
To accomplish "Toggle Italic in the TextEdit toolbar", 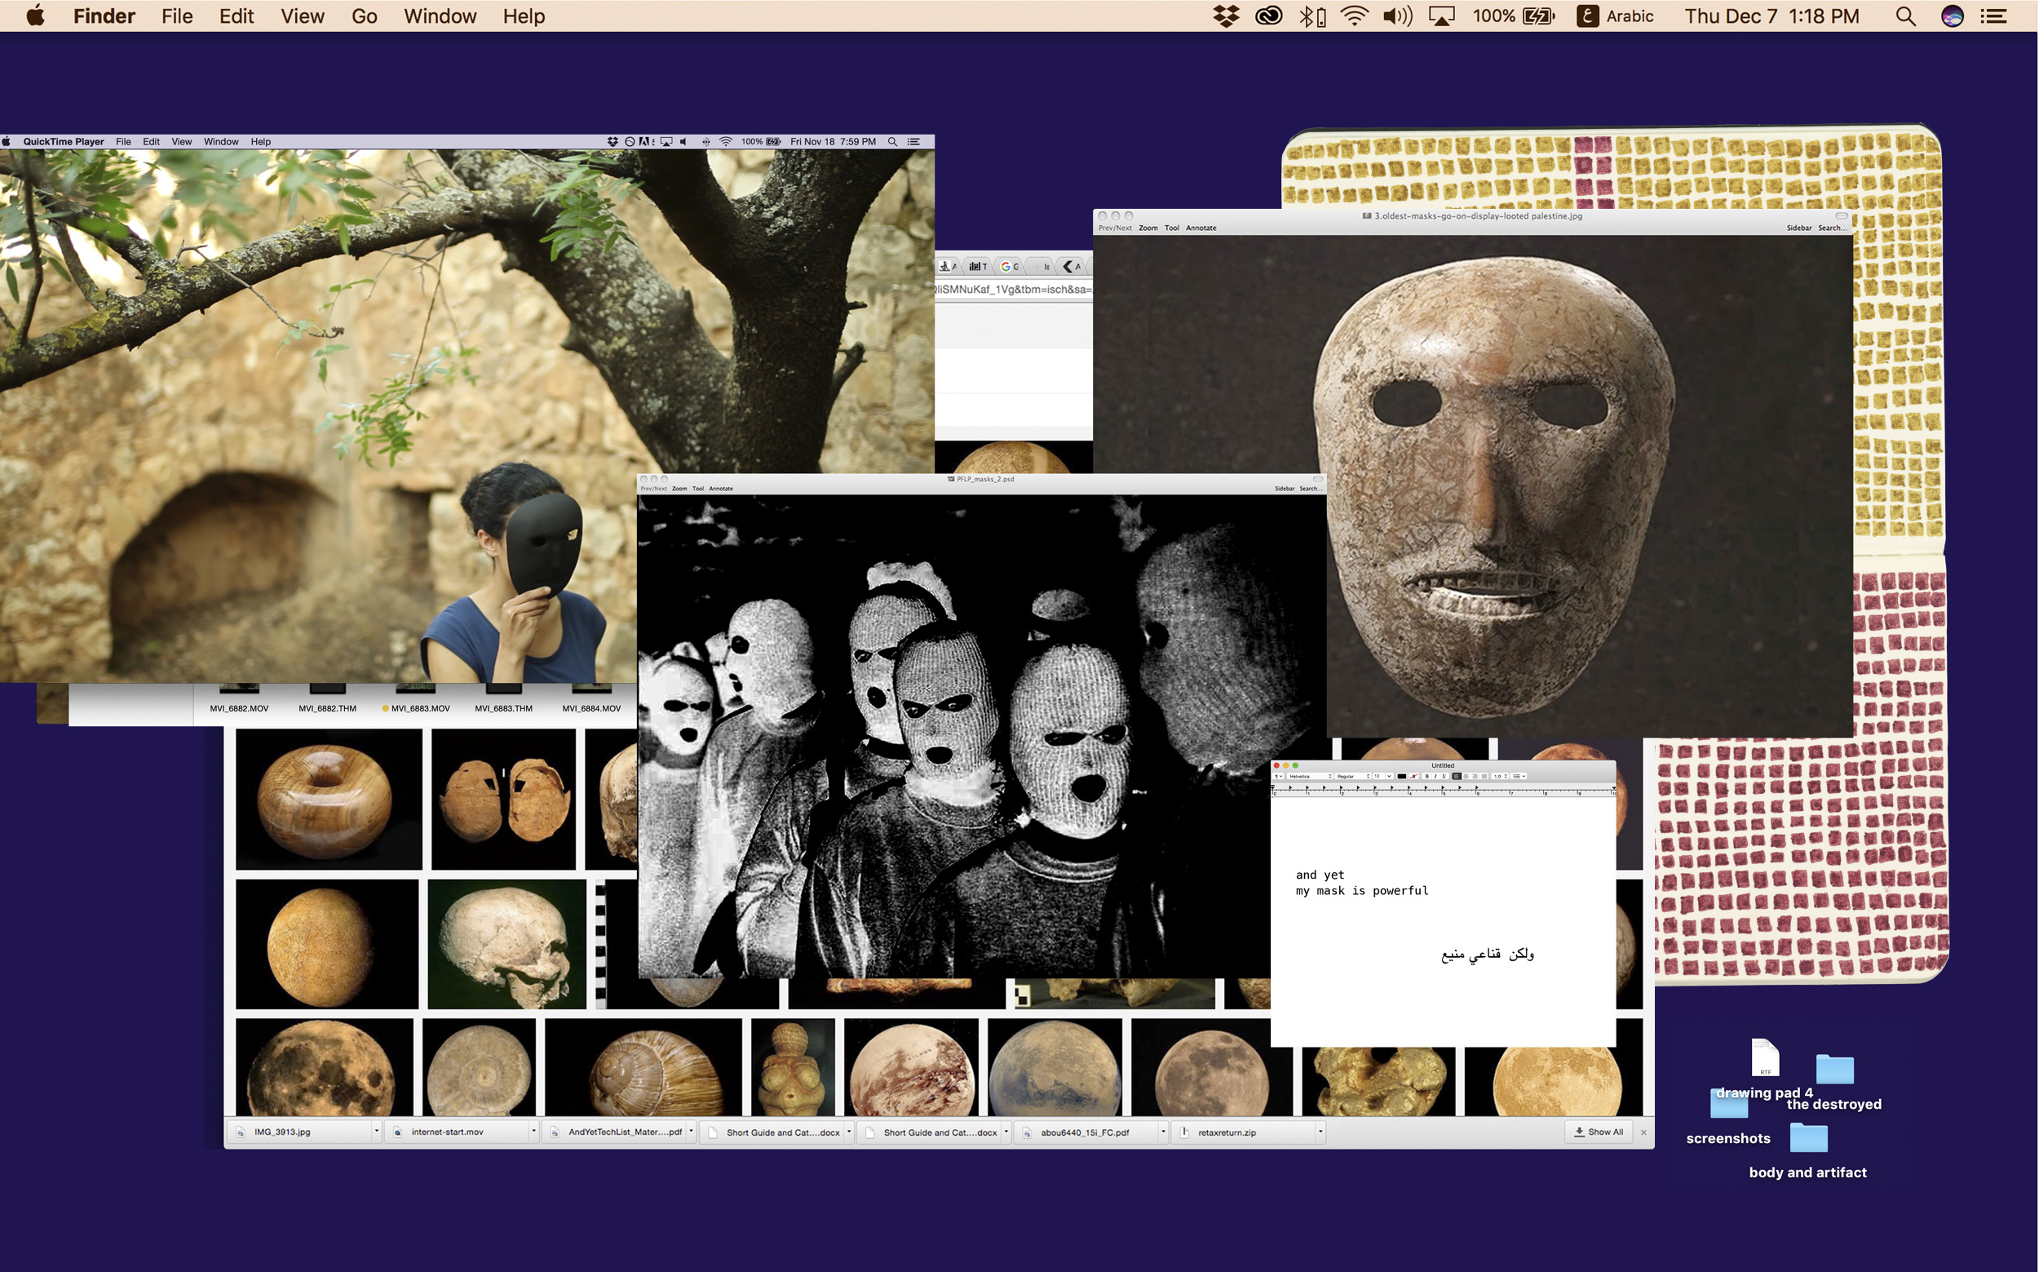I will [x=1436, y=777].
